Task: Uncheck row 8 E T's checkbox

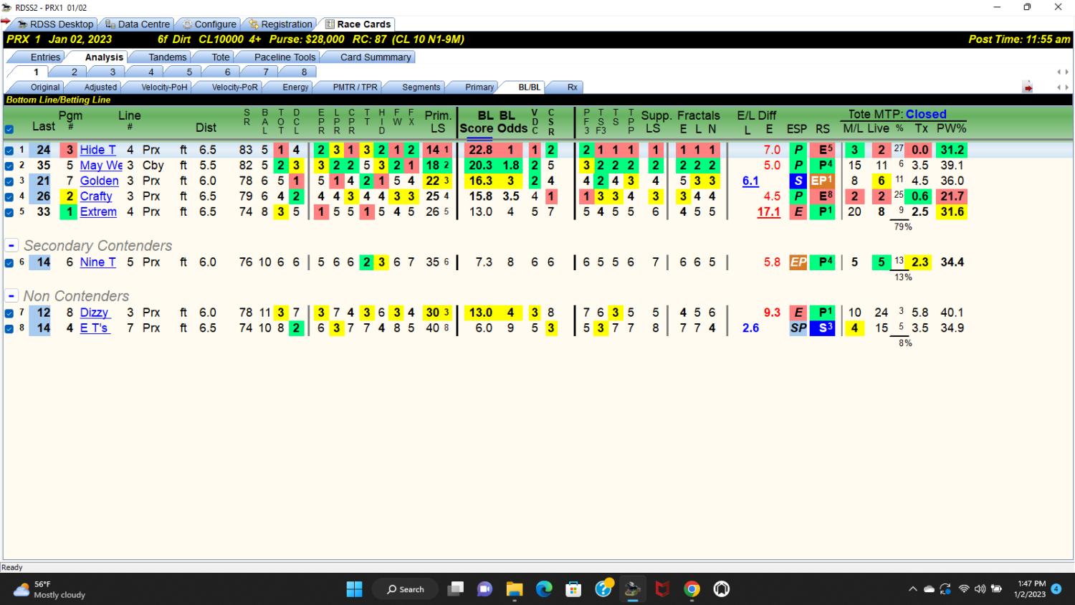Action: pos(9,329)
